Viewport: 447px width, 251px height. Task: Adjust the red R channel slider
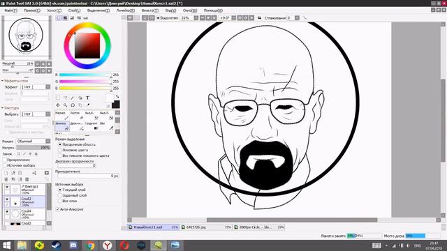[85, 75]
